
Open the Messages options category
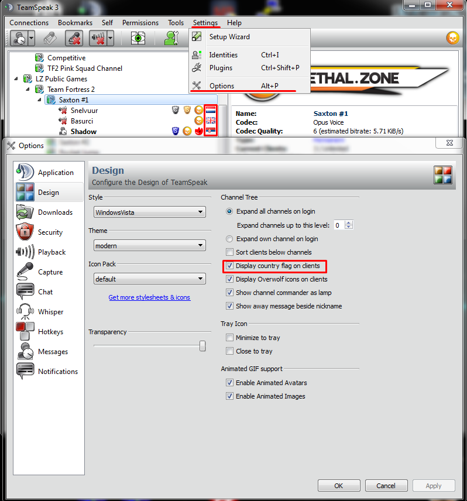49,352
